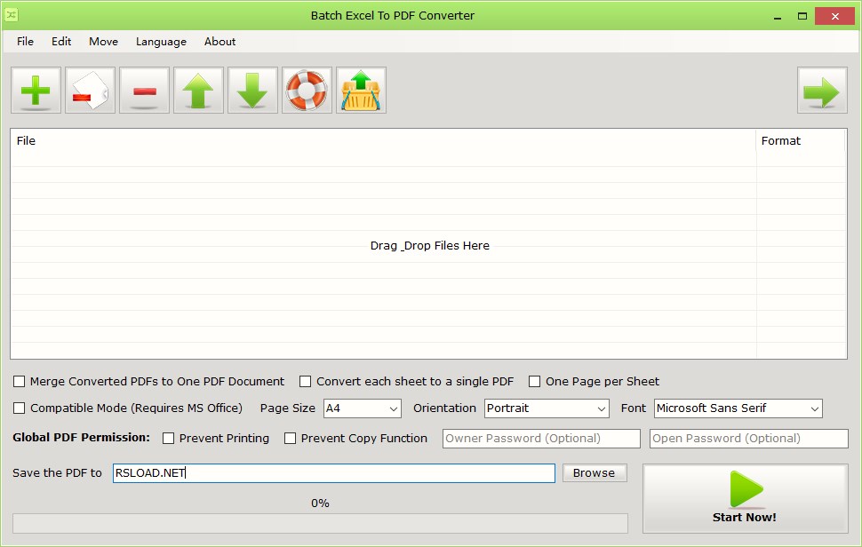862x547 pixels.
Task: Open Help via the lifesaver icon
Action: pos(307,90)
